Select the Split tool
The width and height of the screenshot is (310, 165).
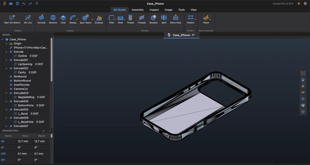(x=164, y=19)
